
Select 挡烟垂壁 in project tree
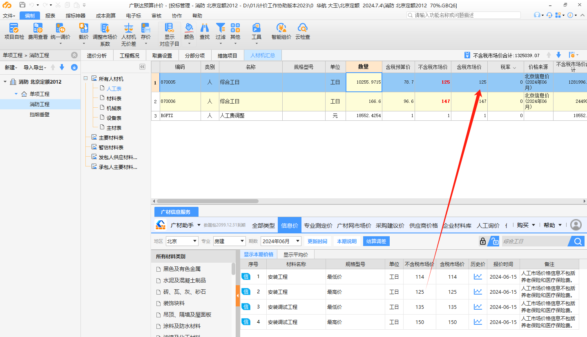pyautogui.click(x=40, y=115)
